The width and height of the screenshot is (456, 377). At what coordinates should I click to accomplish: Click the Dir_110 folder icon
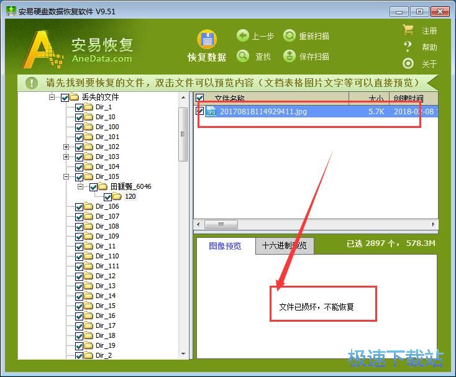(x=88, y=256)
